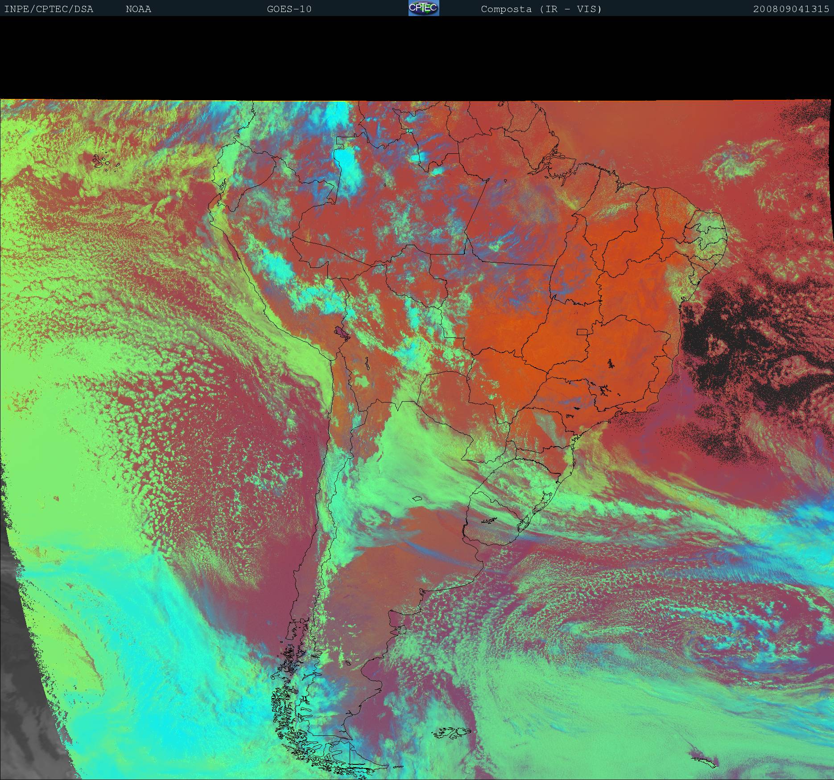The height and width of the screenshot is (780, 834).
Task: Click the NOAA label in the header
Action: coord(138,9)
